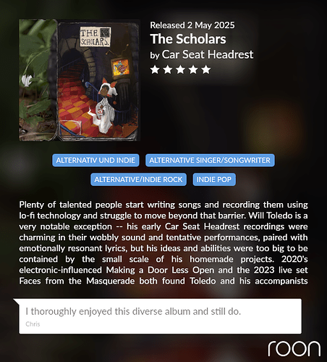
Task: Click the second rating star
Action: click(168, 70)
